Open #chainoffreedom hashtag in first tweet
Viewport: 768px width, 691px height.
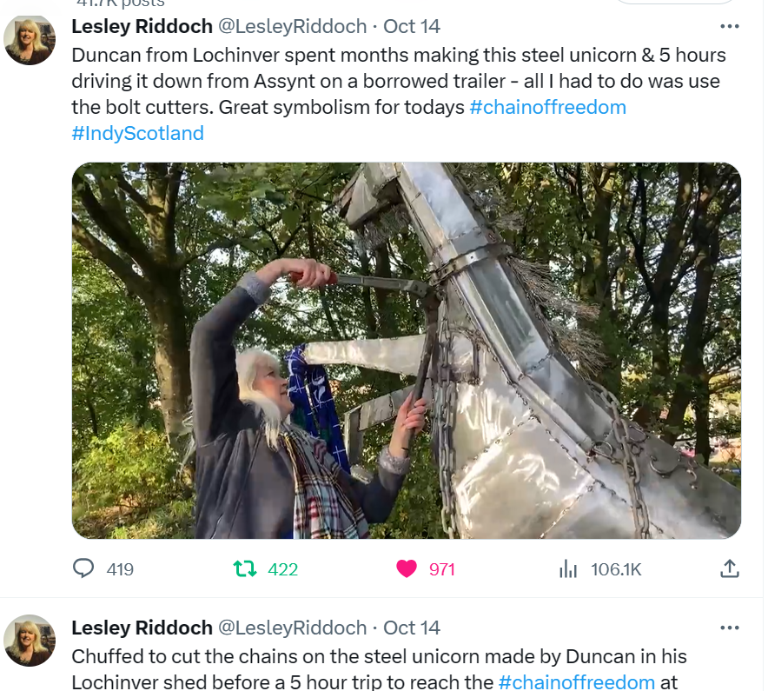[547, 107]
